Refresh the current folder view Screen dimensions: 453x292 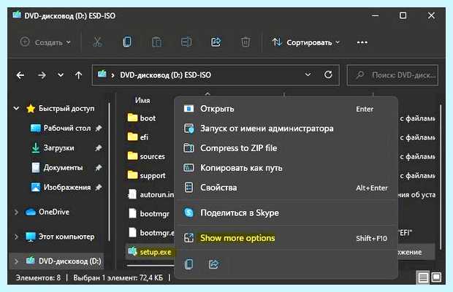(328, 74)
